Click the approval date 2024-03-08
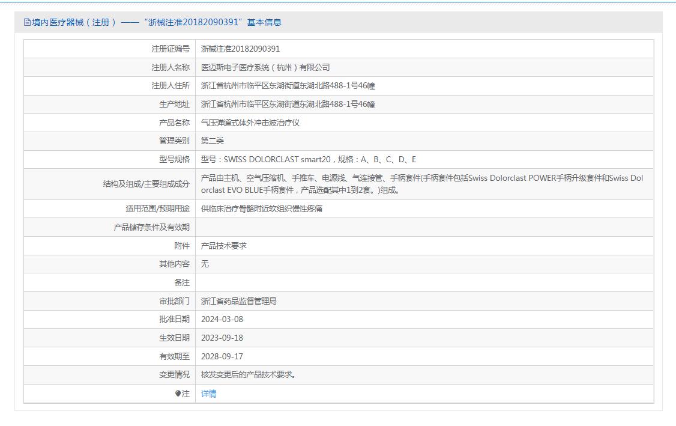This screenshot has width=676, height=426. [222, 319]
